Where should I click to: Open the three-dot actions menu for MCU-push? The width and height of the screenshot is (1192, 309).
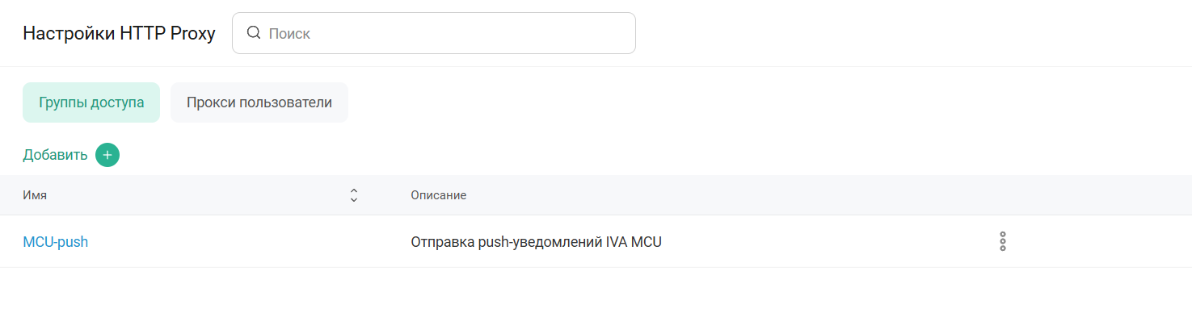(1003, 241)
